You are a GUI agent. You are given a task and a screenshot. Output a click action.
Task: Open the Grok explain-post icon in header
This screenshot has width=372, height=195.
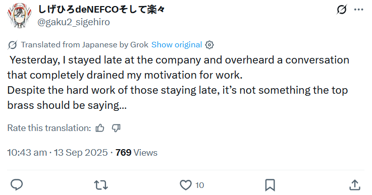[342, 10]
